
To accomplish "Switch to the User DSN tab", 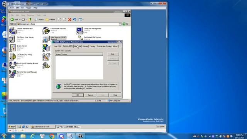I will click(x=58, y=46).
